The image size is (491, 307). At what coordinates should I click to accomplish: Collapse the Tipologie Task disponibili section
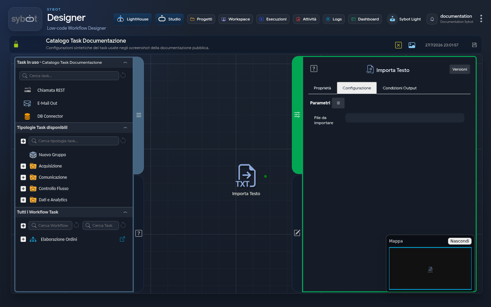(125, 128)
